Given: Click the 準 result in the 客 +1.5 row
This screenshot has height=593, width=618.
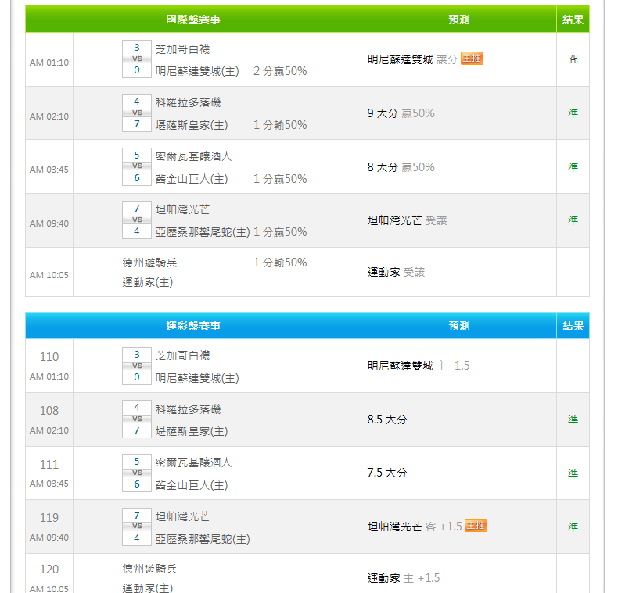Looking at the screenshot, I should (573, 527).
